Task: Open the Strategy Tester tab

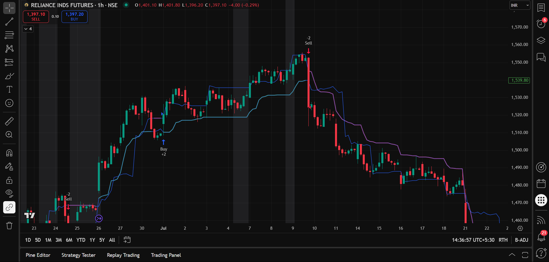Action: pos(78,255)
